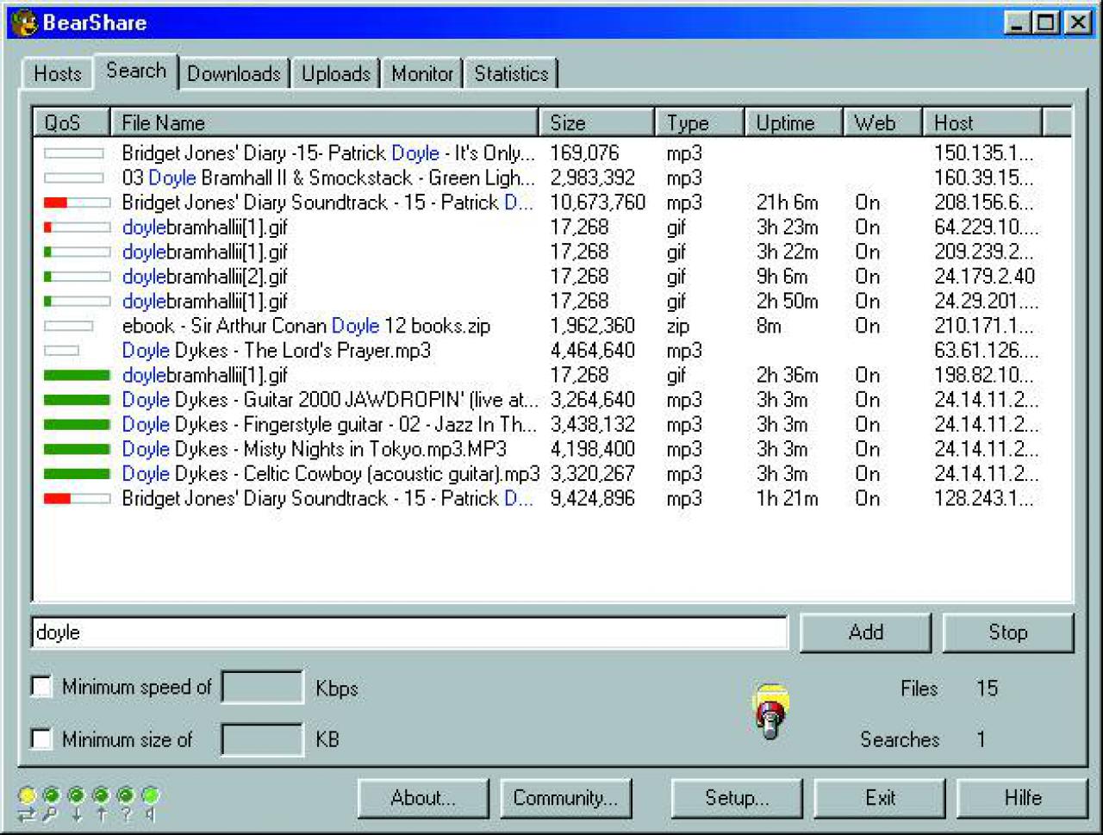Open the Uploads tab
This screenshot has width=1103, height=835.
(335, 74)
